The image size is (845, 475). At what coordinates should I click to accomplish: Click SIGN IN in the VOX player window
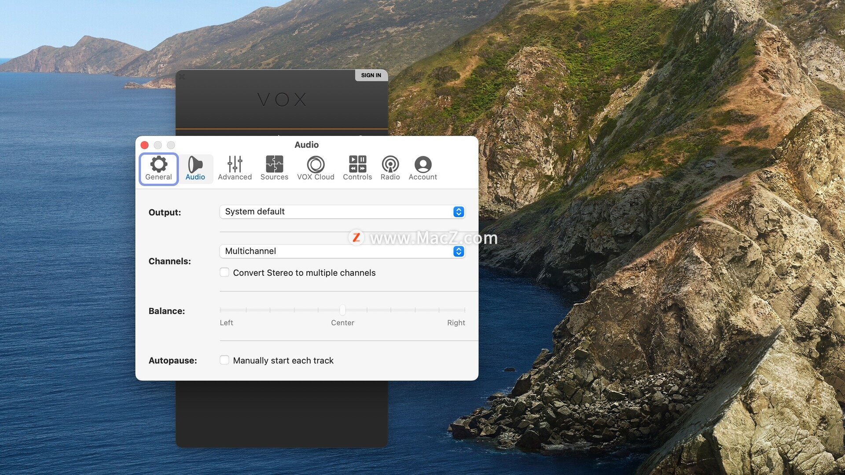point(371,75)
